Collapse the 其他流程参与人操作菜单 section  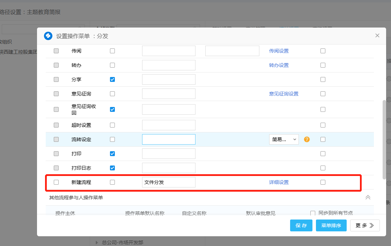click(x=368, y=197)
